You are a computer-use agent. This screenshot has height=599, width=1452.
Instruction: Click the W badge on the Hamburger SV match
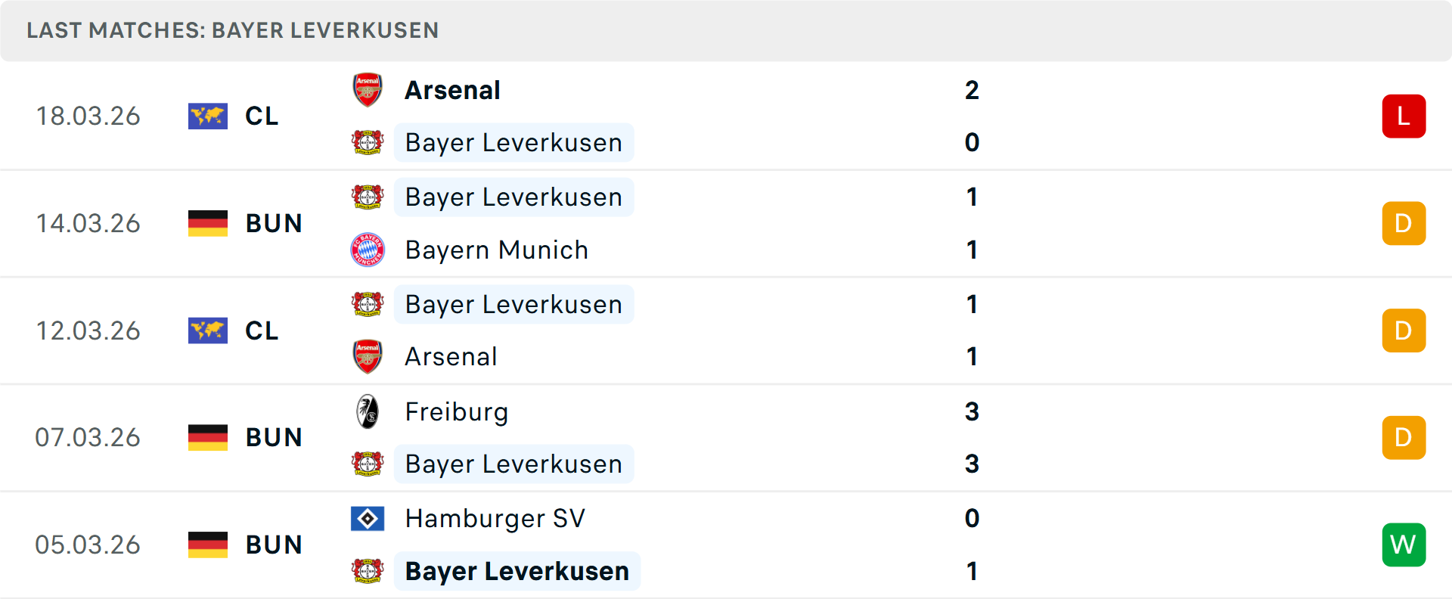tap(1404, 545)
